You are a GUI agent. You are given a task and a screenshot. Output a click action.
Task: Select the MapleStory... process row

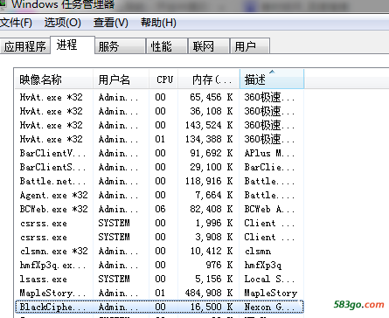click(159, 293)
